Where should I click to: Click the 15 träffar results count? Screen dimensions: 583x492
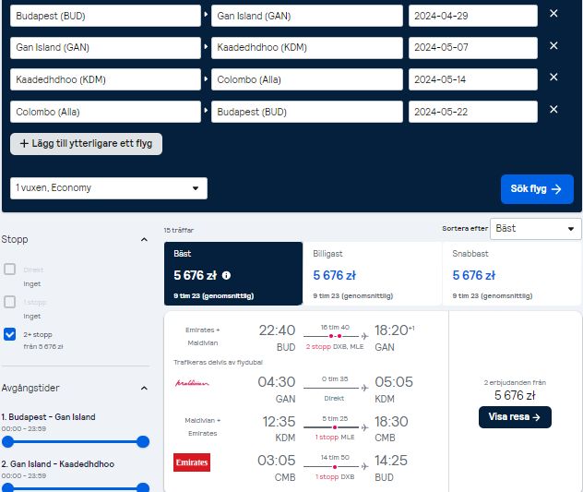click(179, 231)
